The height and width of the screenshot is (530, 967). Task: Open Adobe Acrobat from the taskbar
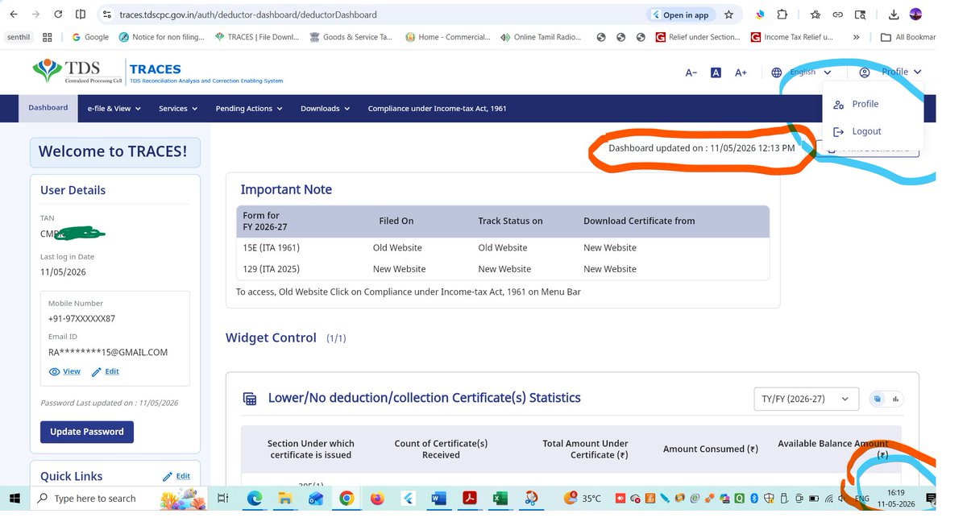470,499
